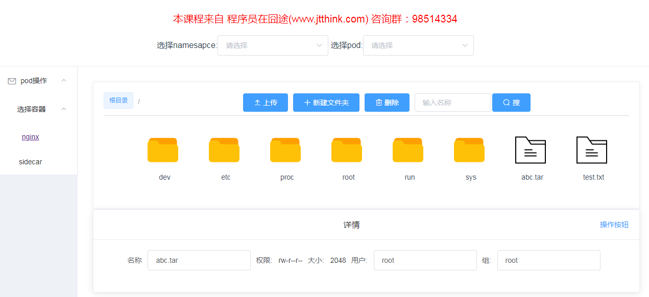
Task: Click the sys folder name
Action: click(471, 178)
